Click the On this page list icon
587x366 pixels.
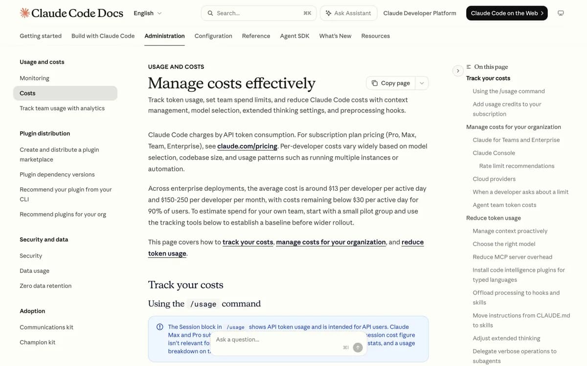(x=469, y=67)
